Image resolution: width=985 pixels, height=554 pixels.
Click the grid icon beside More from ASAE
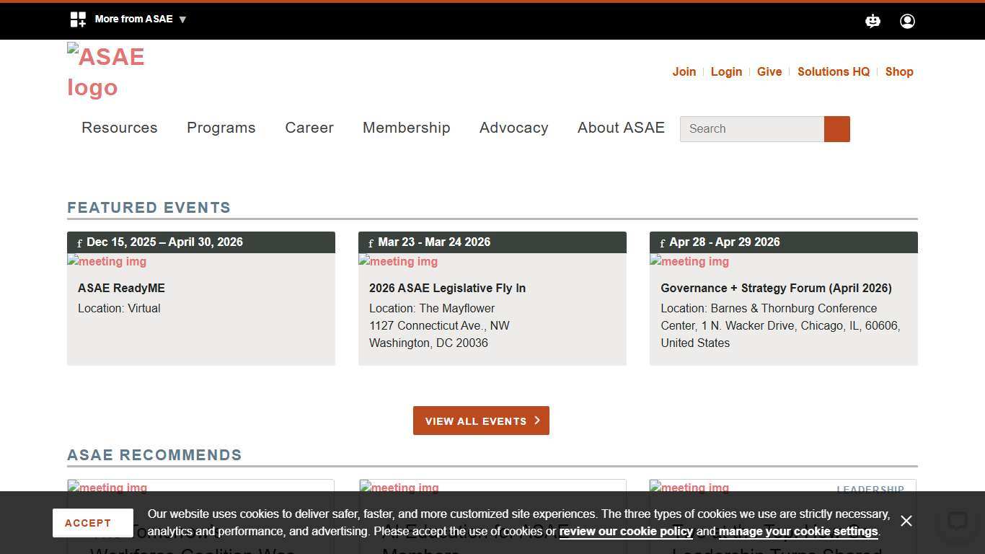click(78, 19)
